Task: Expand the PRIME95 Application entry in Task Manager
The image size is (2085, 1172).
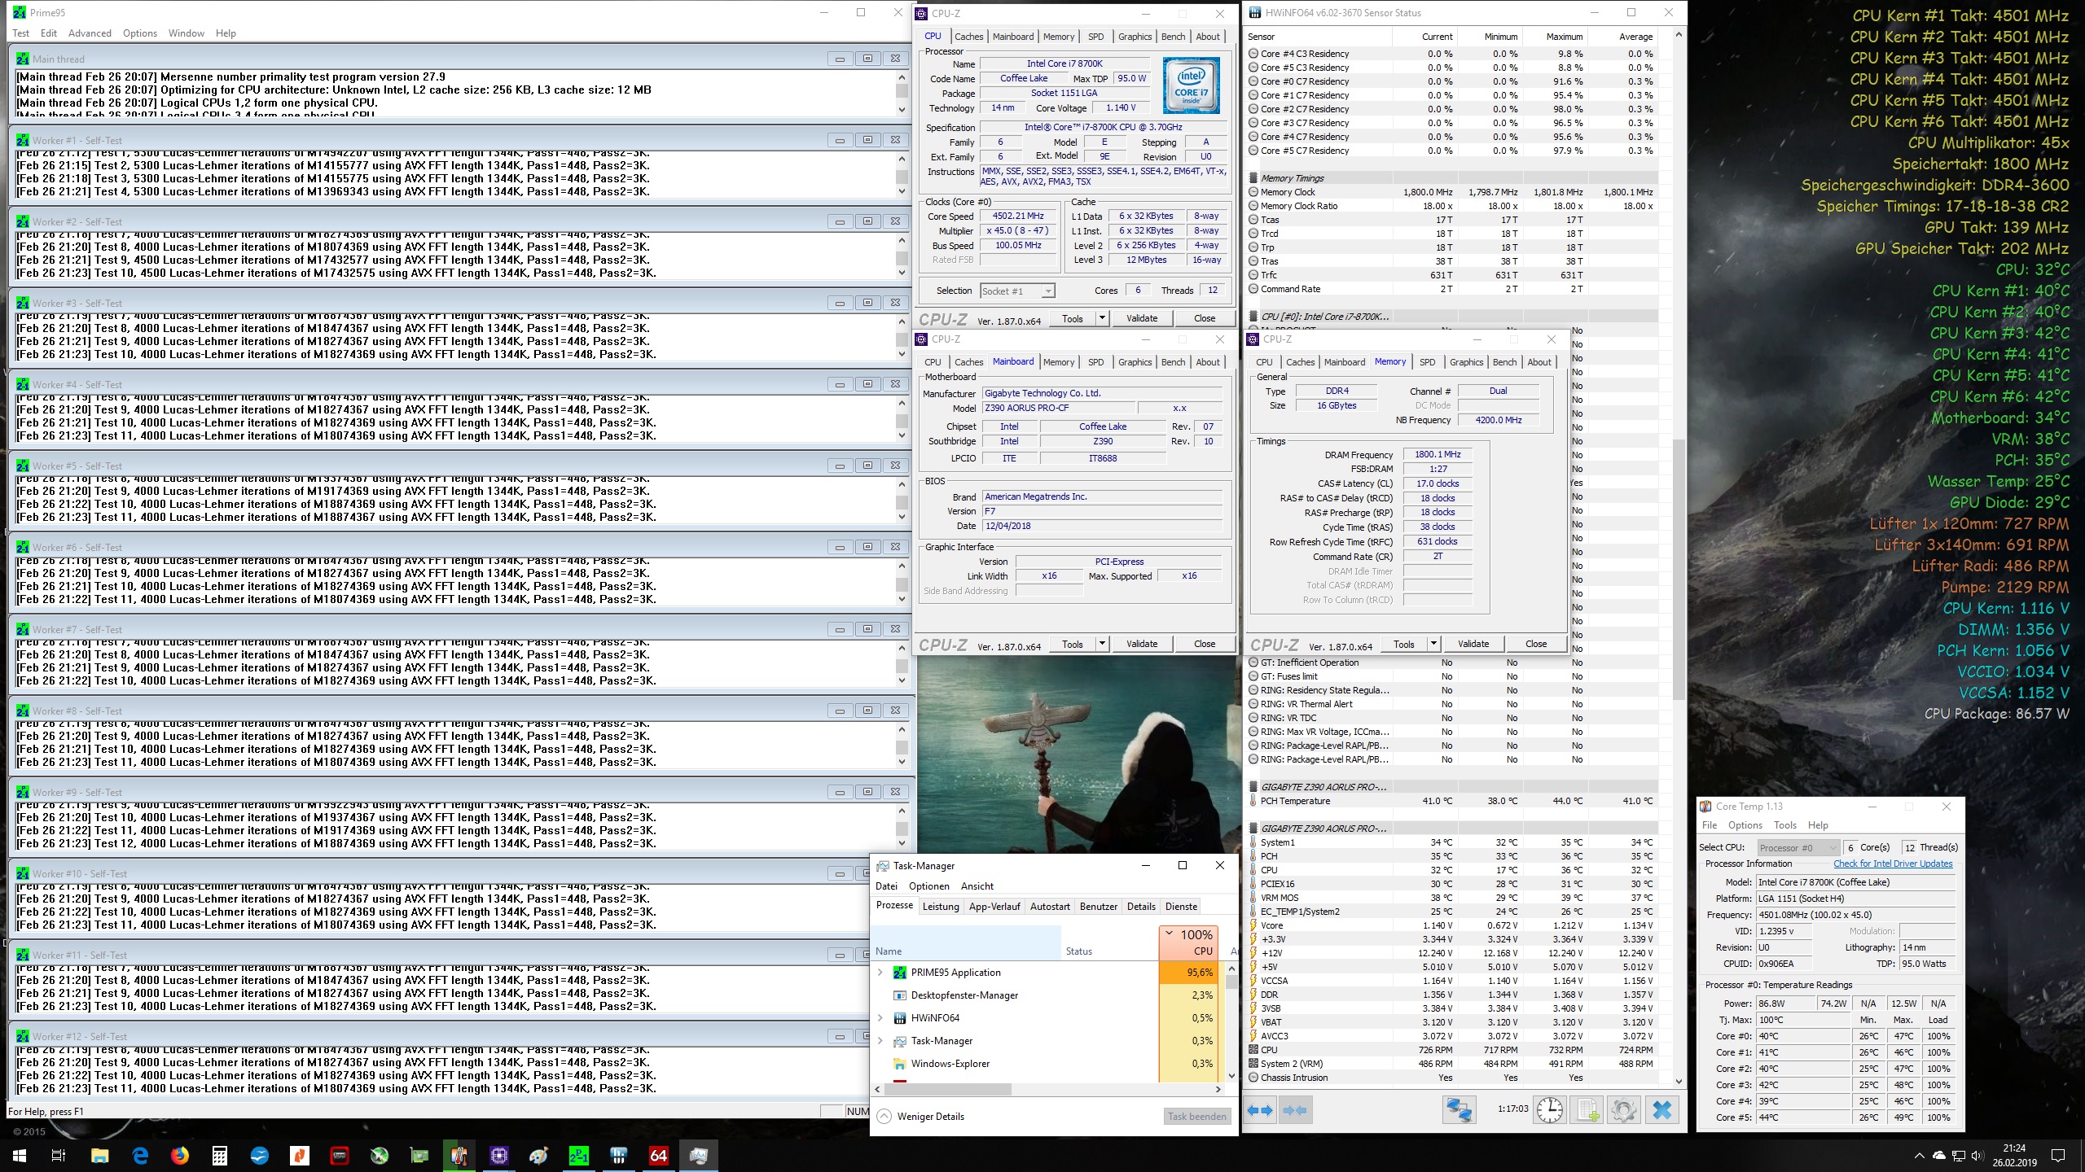Action: 880,972
